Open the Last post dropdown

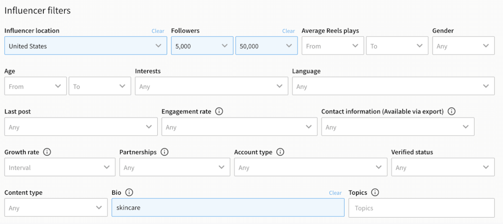point(81,127)
